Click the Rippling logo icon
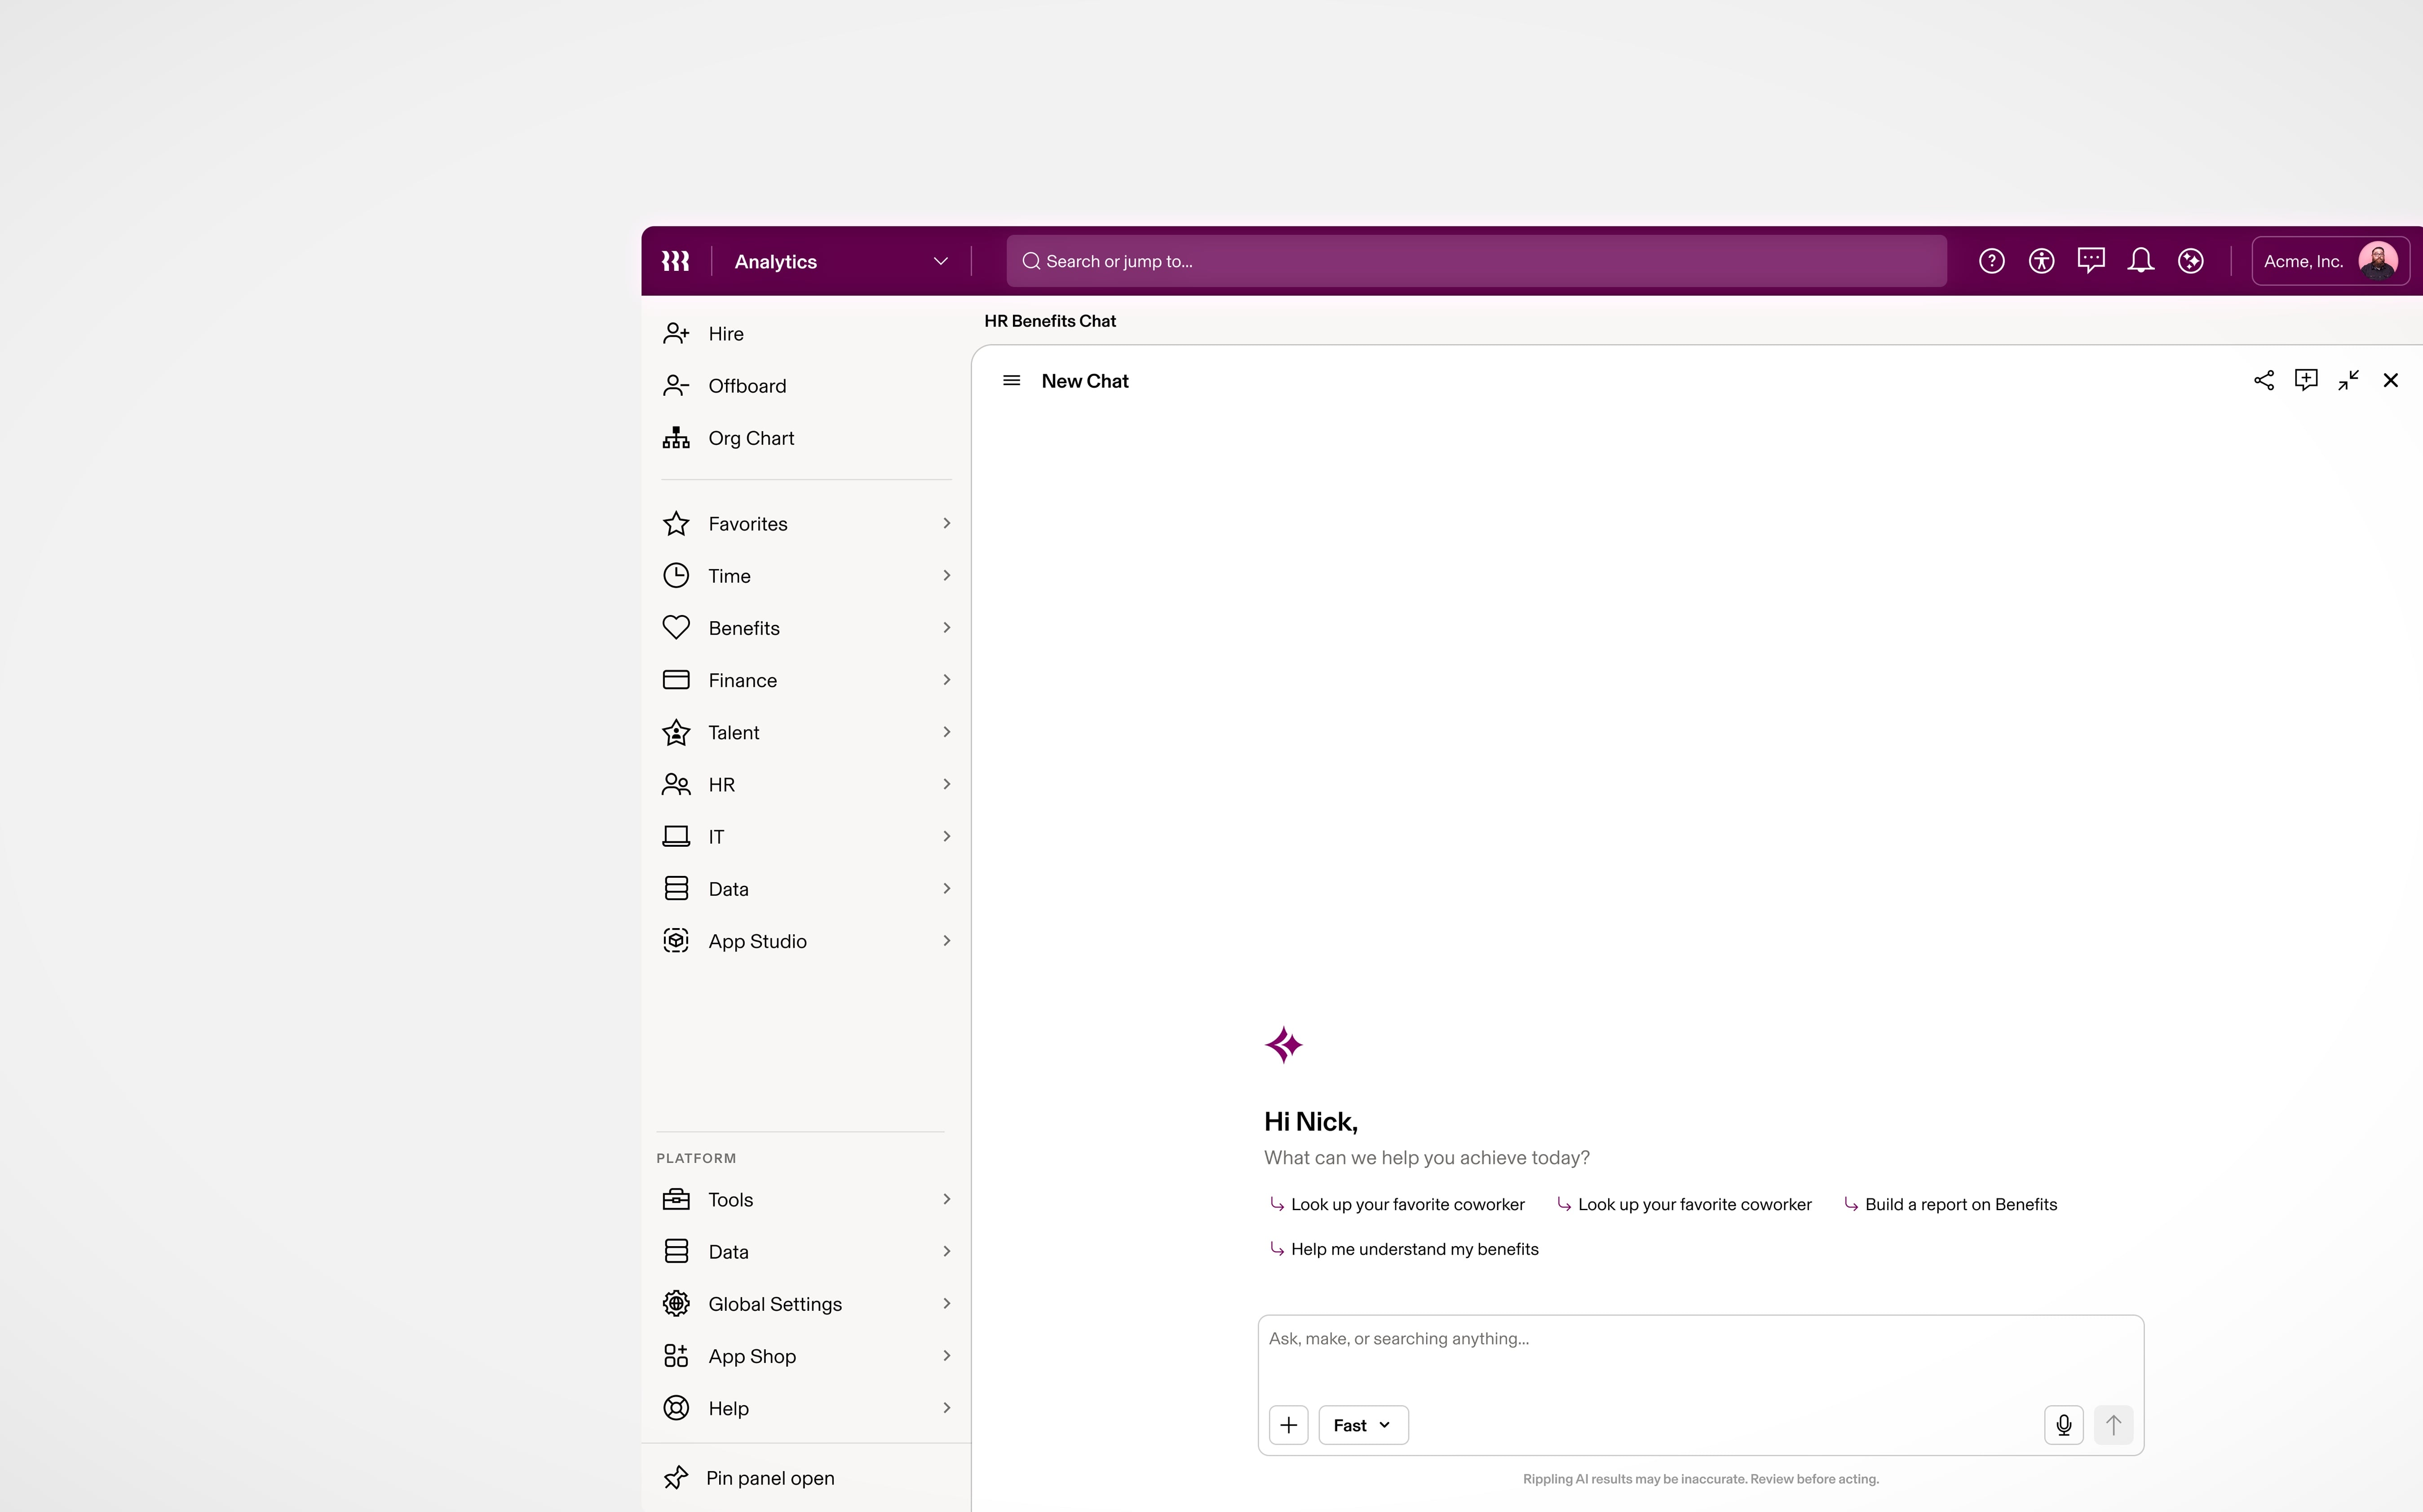The height and width of the screenshot is (1512, 2423). tap(675, 261)
